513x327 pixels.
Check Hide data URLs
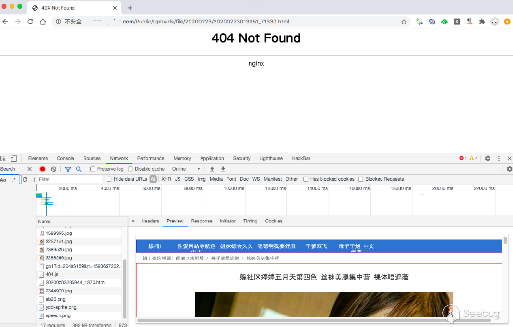click(x=109, y=179)
